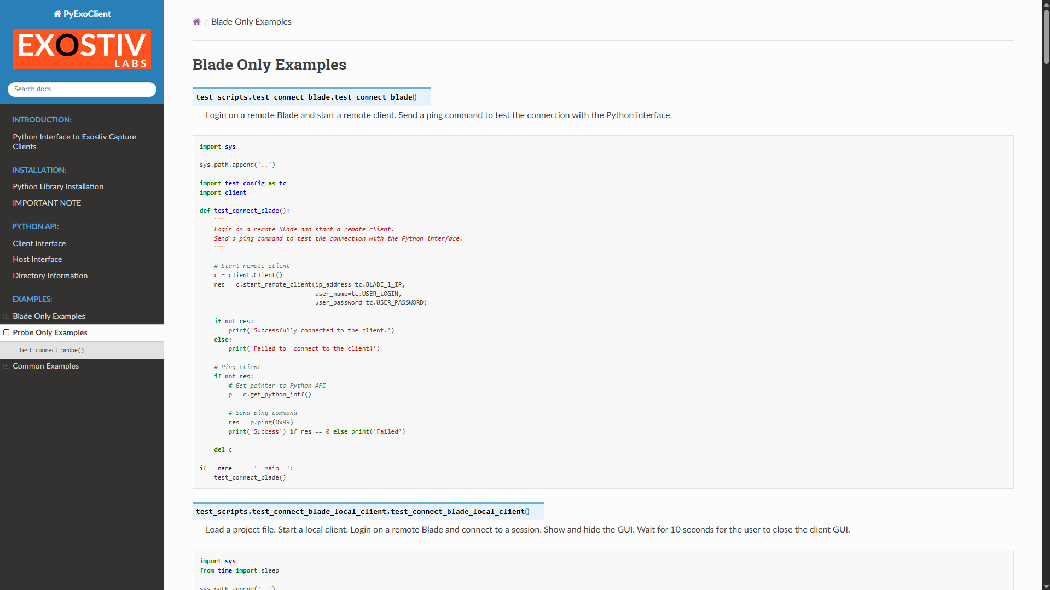Click the home icon in breadcrumb

tap(196, 22)
